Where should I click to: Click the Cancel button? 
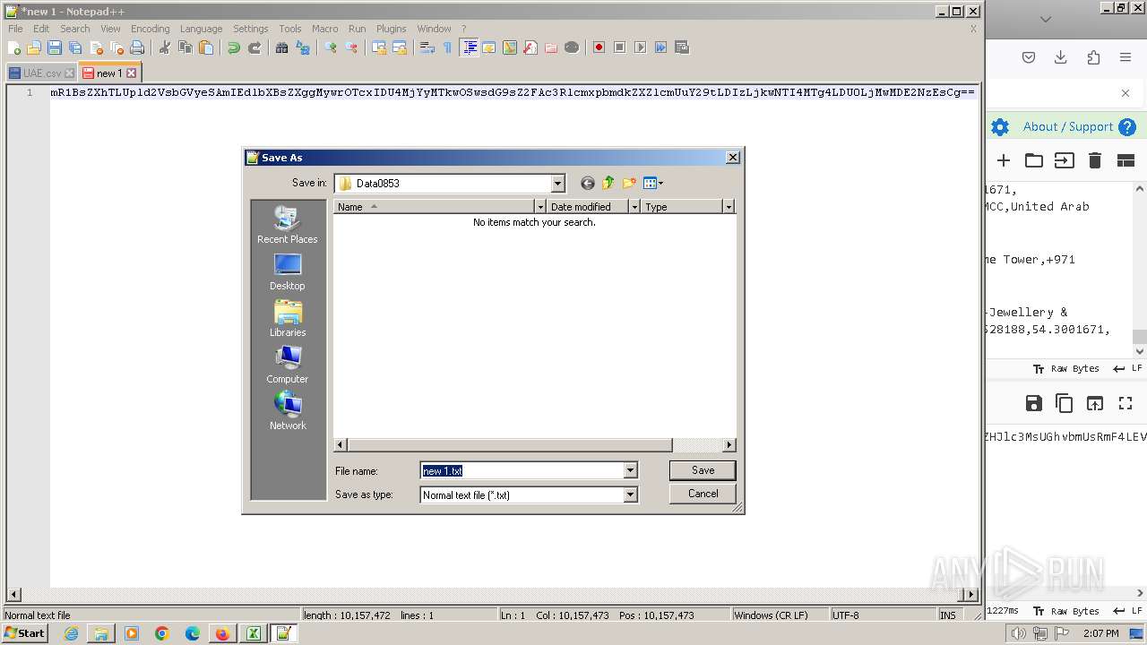703,494
